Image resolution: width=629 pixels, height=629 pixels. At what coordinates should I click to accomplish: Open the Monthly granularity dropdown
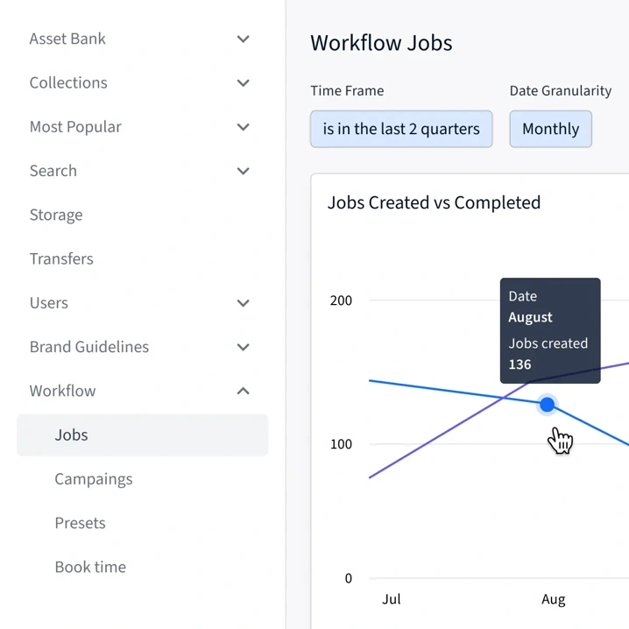[x=550, y=129]
